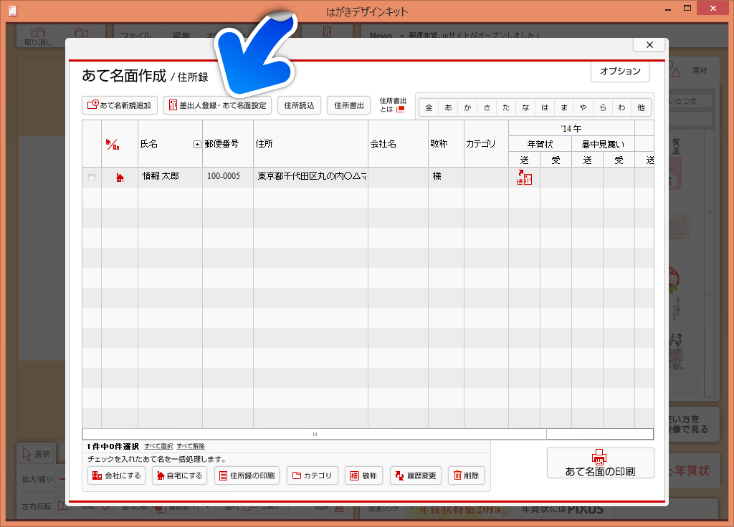Click the horizontal scrollbar below the table
Image resolution: width=734 pixels, height=527 pixels.
314,434
